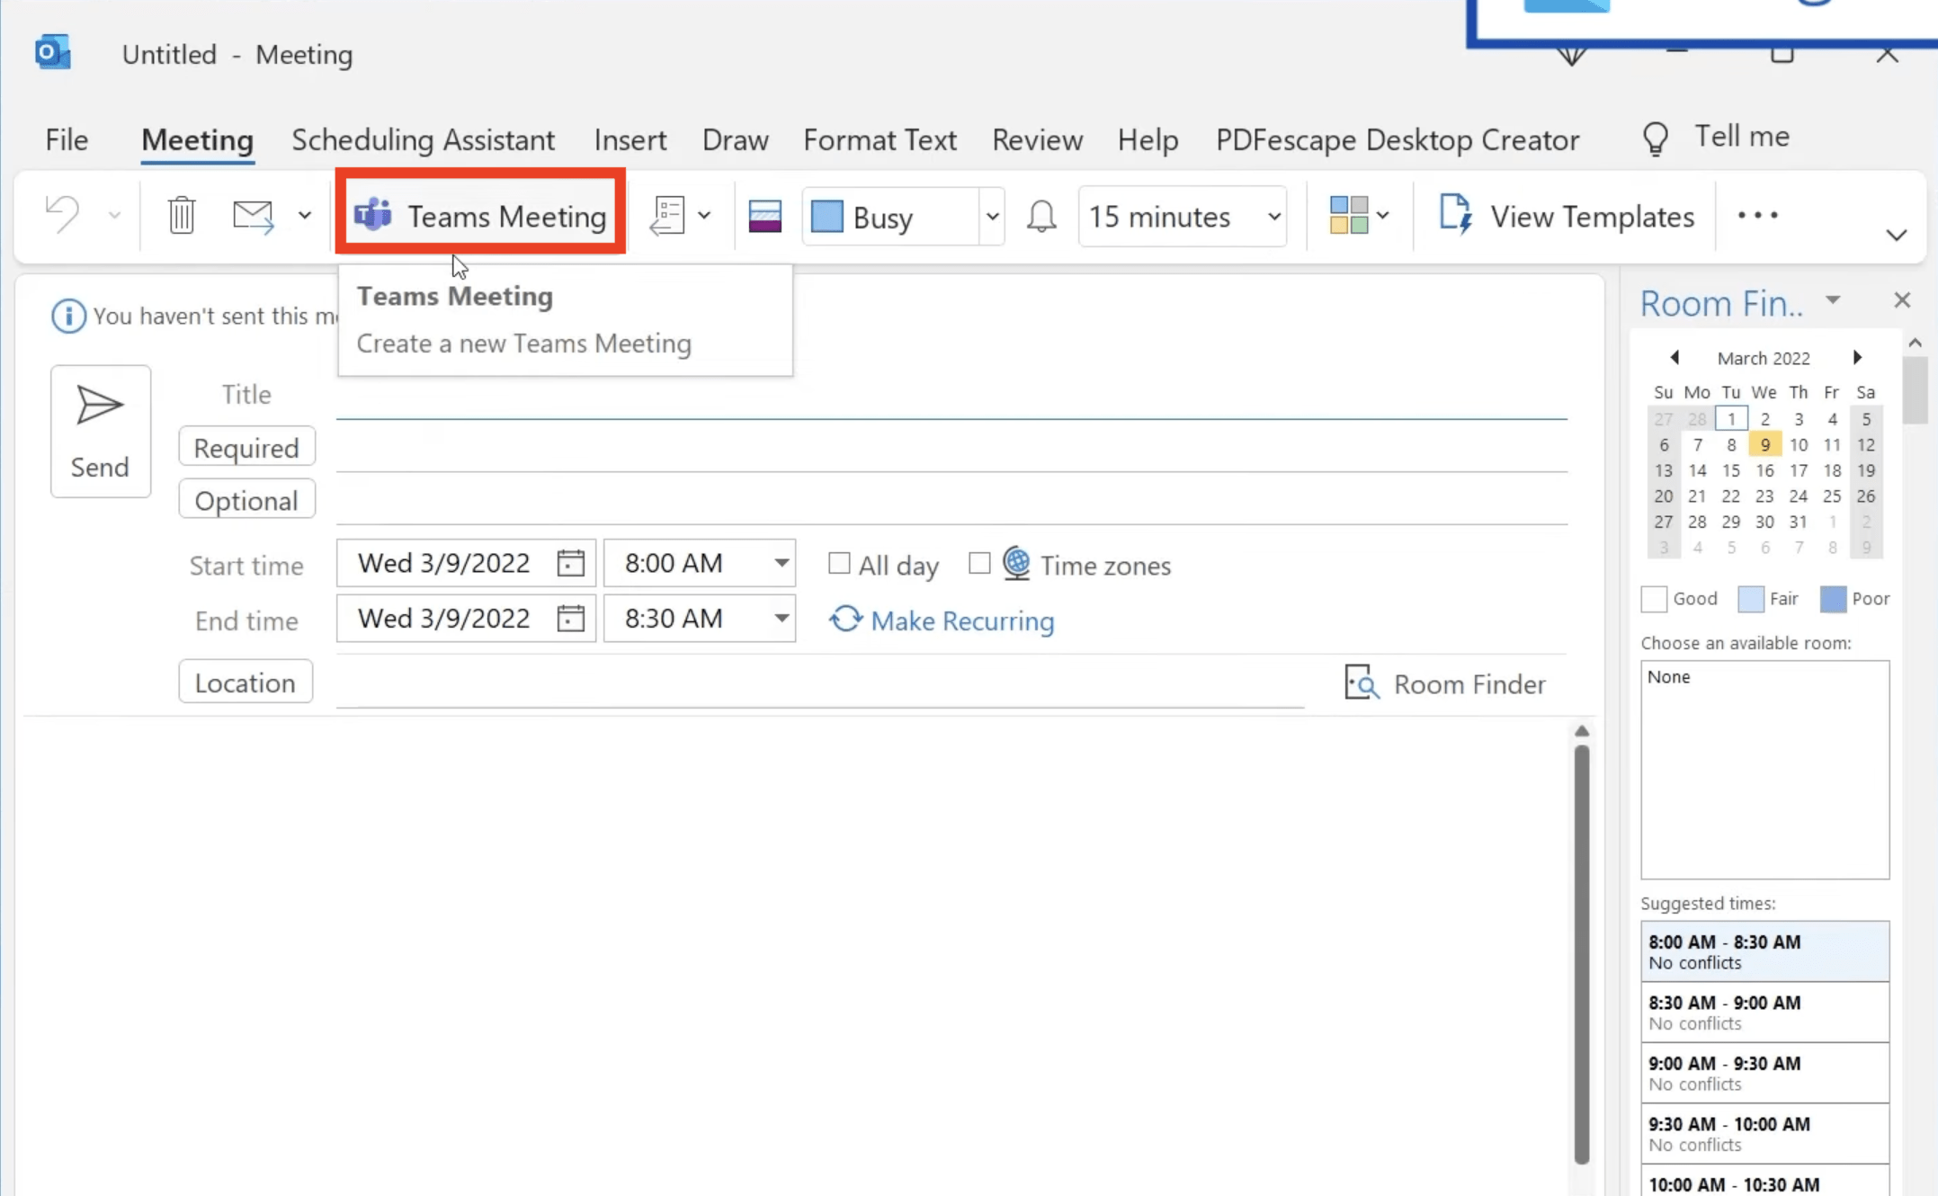Open the 15 minutes reminder dropdown
This screenshot has height=1196, width=1938.
1273,217
